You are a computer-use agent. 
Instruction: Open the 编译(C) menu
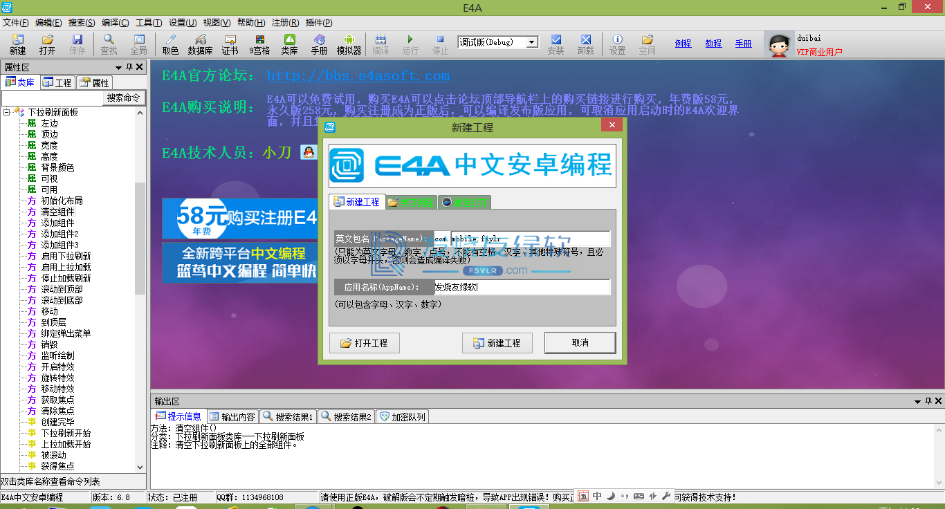(115, 23)
